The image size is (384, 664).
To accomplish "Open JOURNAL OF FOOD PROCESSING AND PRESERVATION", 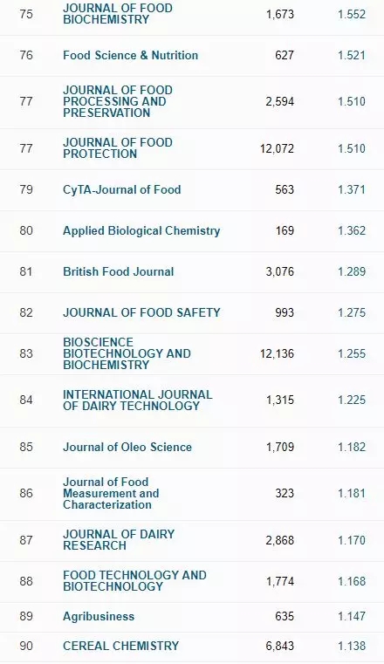I will [118, 101].
